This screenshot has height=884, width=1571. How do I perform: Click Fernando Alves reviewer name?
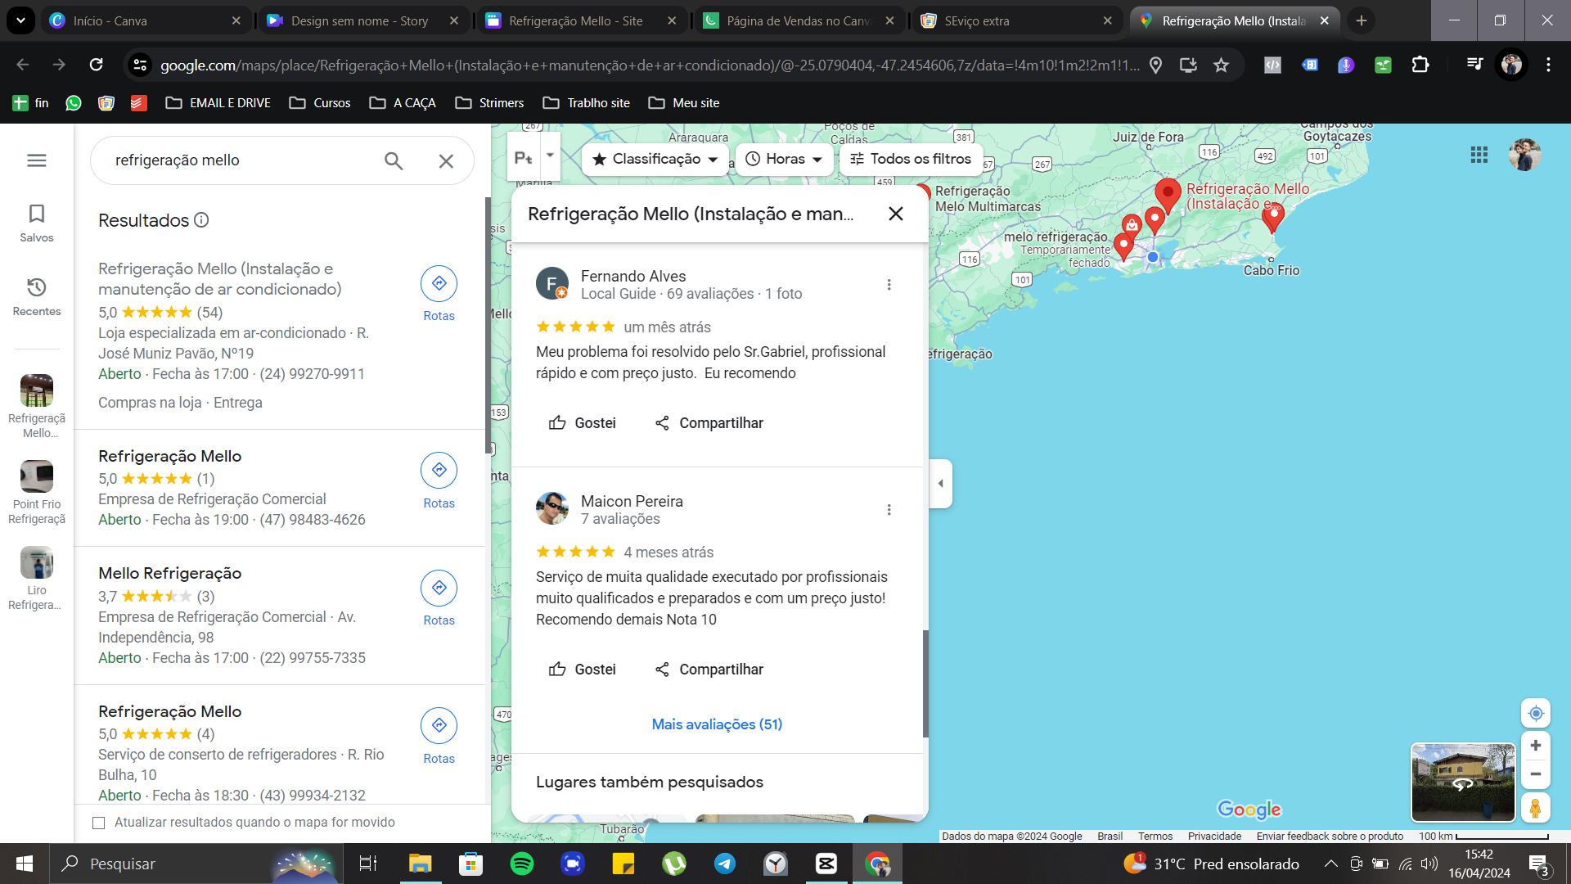click(x=633, y=276)
